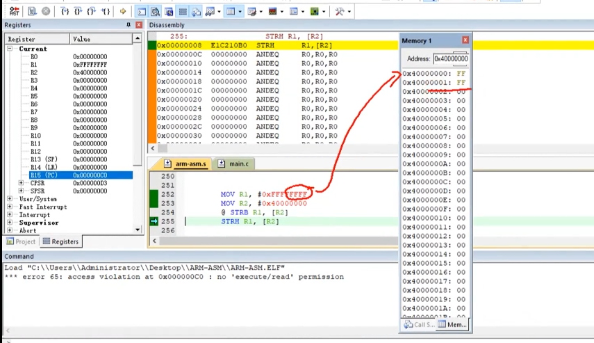This screenshot has height=343, width=594.
Task: Select the R1 value 0xFFFFFFFF
Action: click(x=90, y=65)
